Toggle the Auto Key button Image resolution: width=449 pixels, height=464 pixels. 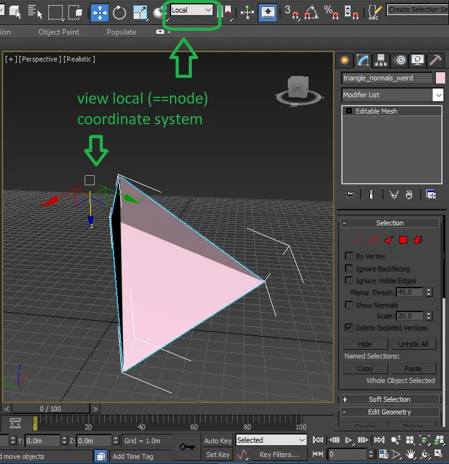(x=218, y=441)
